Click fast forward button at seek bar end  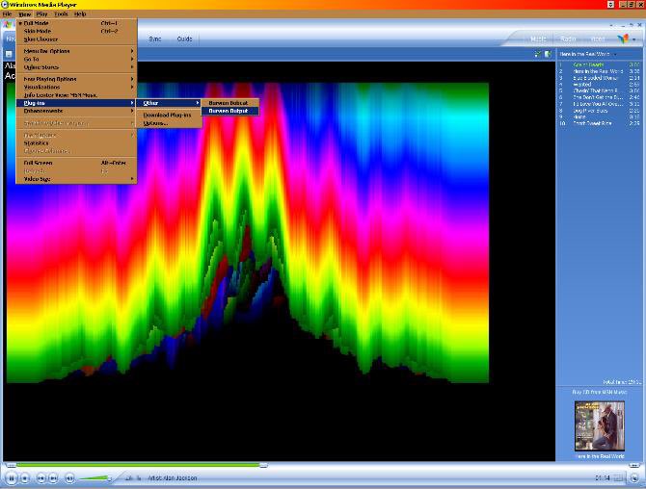pyautogui.click(x=634, y=465)
